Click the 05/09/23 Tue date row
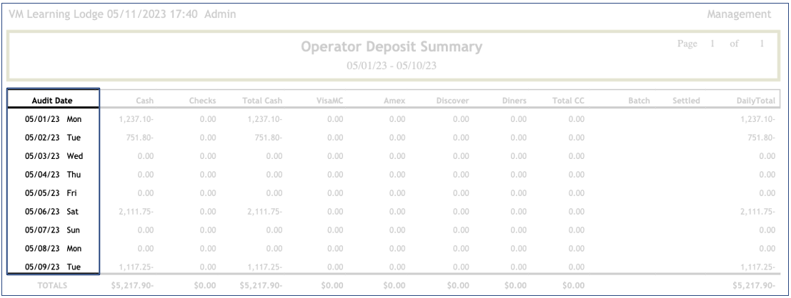 pyautogui.click(x=53, y=267)
